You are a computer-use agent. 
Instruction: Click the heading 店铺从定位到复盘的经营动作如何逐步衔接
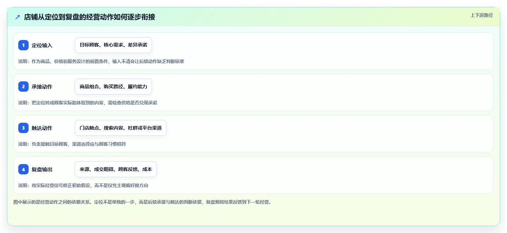tap(90, 17)
